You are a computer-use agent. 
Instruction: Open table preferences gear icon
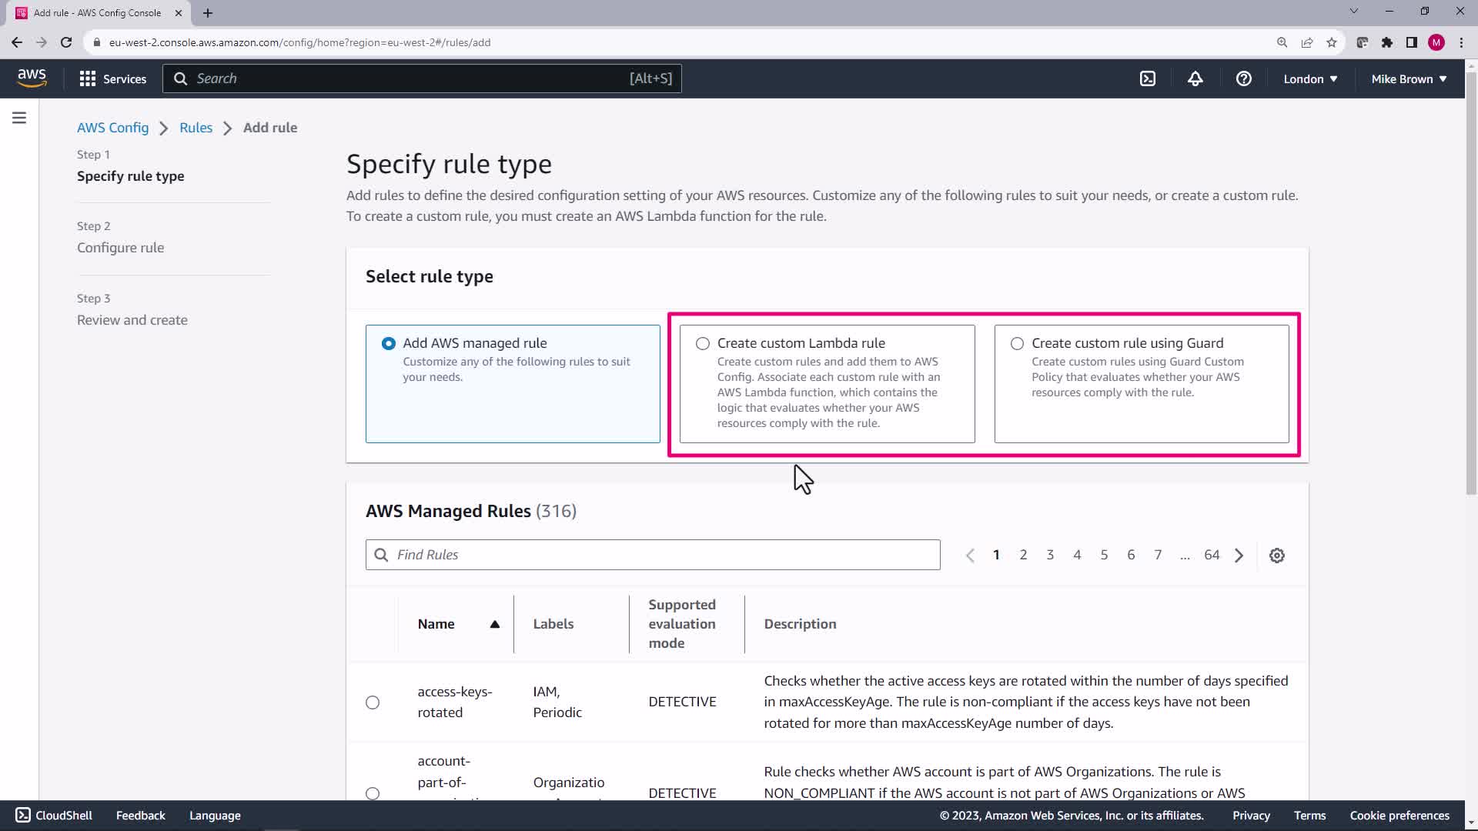pos(1276,556)
